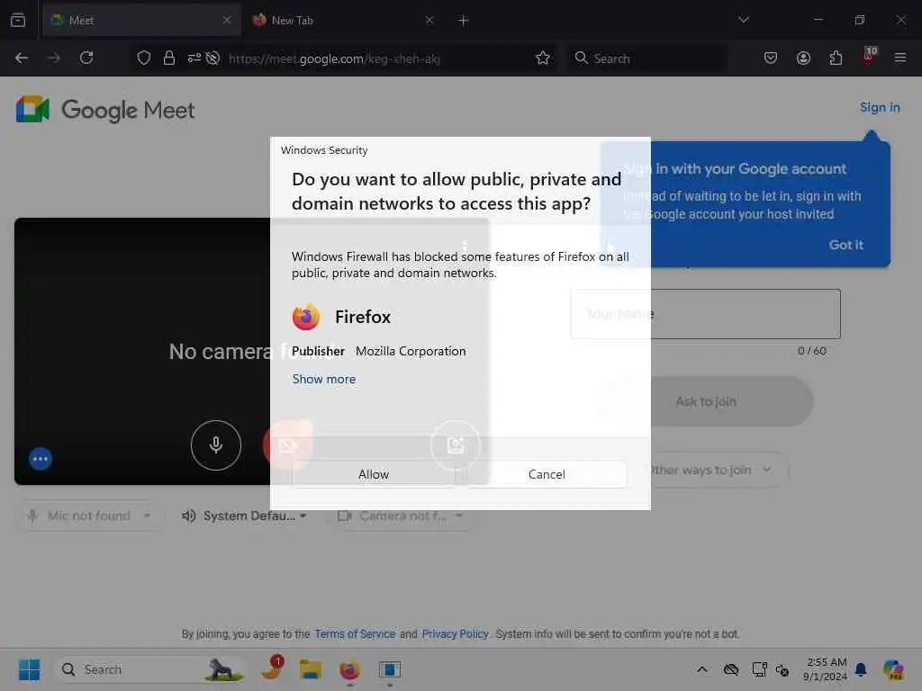Open the Privacy Policy link

[455, 634]
